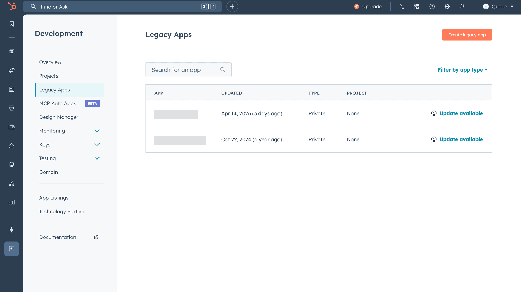The height and width of the screenshot is (292, 521).
Task: Open the marketplace icon in the top bar
Action: pos(417,7)
